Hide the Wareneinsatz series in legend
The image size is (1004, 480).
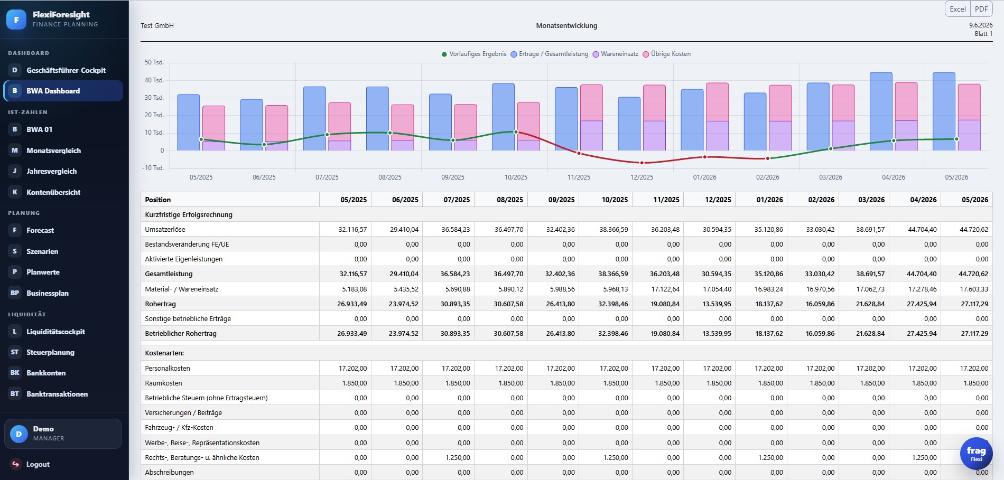[616, 54]
